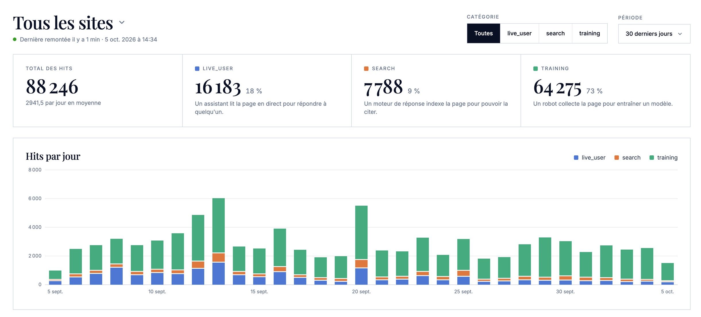The height and width of the screenshot is (317, 701).
Task: Expand the Tous les sites chevron
Action: point(122,22)
